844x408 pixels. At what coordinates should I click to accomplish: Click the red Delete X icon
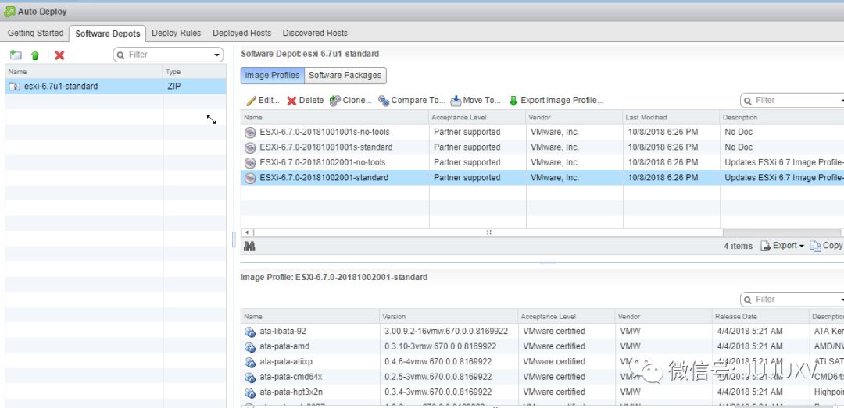pyautogui.click(x=291, y=101)
